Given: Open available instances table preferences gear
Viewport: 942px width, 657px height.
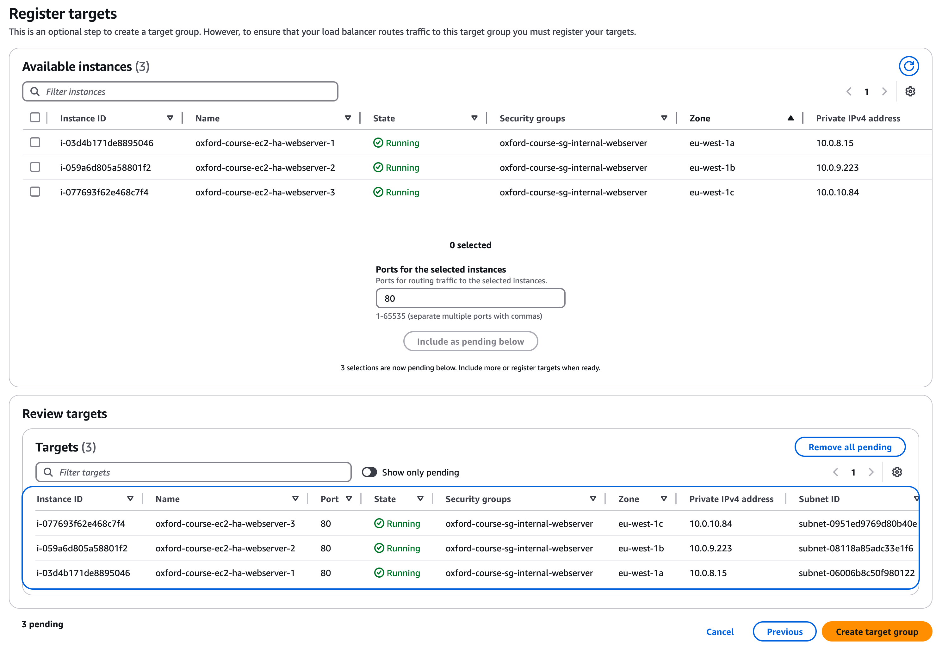Looking at the screenshot, I should point(910,91).
